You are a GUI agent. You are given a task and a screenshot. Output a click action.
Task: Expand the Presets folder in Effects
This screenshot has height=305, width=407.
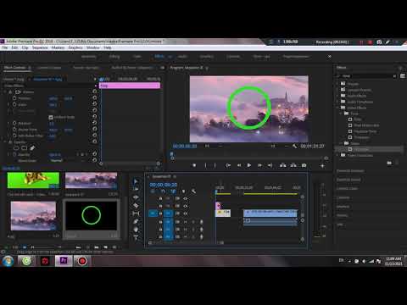[337, 84]
